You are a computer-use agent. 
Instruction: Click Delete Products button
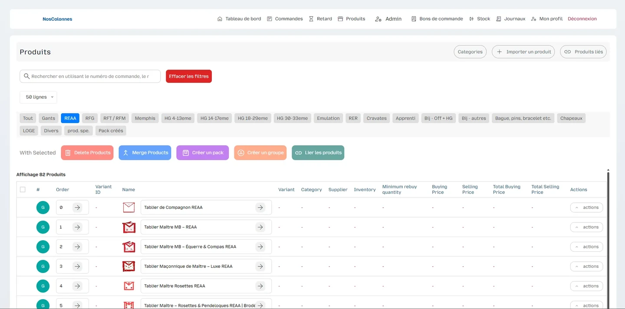[87, 153]
